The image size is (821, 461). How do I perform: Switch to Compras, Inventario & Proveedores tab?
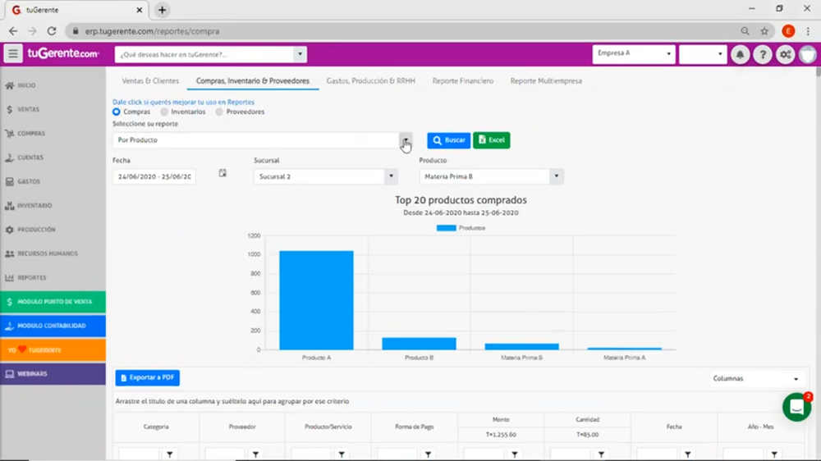click(252, 81)
